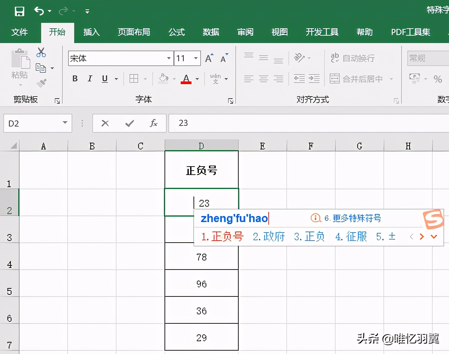The width and height of the screenshot is (449, 354).
Task: Toggle Italic formatting
Action: tap(90, 79)
